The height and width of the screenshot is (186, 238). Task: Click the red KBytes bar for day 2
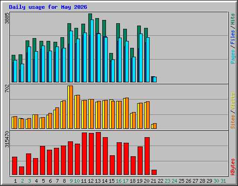(21, 171)
